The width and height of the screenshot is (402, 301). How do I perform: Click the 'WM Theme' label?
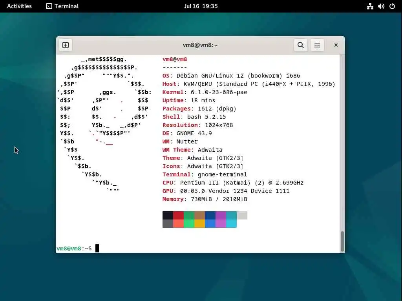tap(177, 150)
